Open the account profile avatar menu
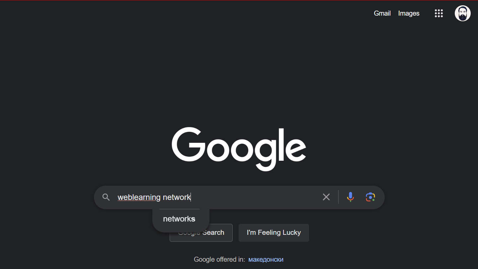Screen dimensions: 478x269 pos(463,13)
